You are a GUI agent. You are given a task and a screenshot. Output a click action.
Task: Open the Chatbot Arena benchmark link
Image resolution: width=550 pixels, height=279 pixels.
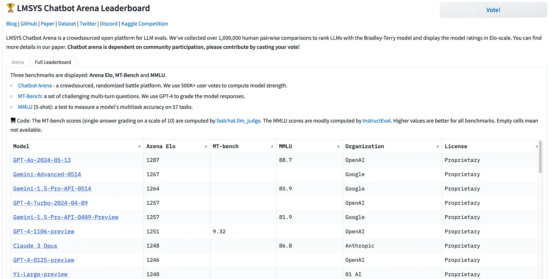coord(35,86)
